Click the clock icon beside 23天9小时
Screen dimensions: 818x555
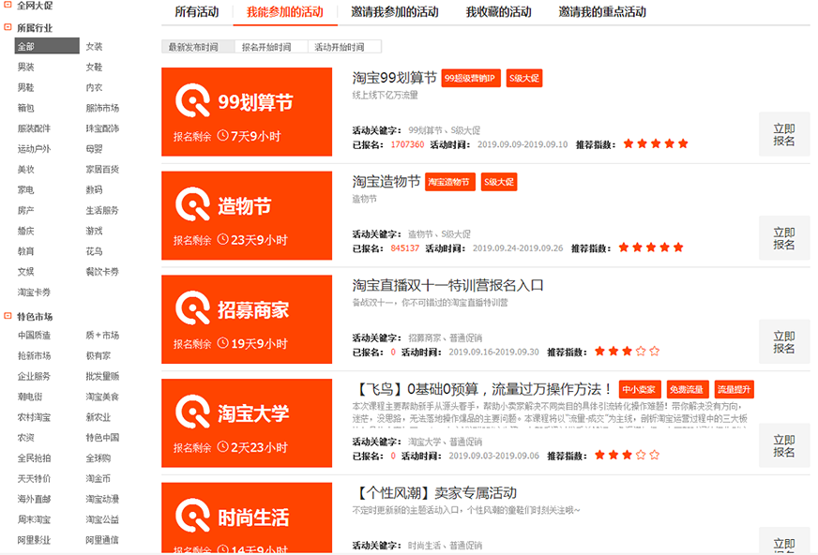[222, 239]
